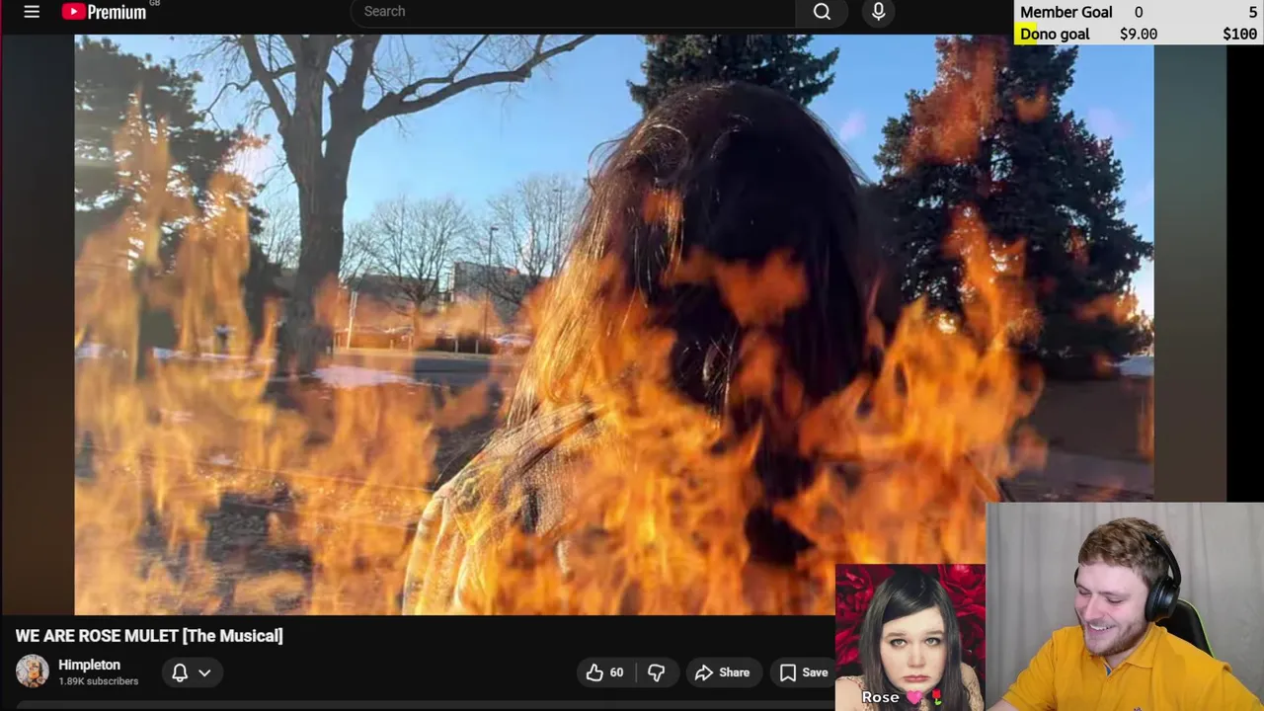Toggle the notification bell for Himpleton
The image size is (1264, 711).
pyautogui.click(x=180, y=672)
